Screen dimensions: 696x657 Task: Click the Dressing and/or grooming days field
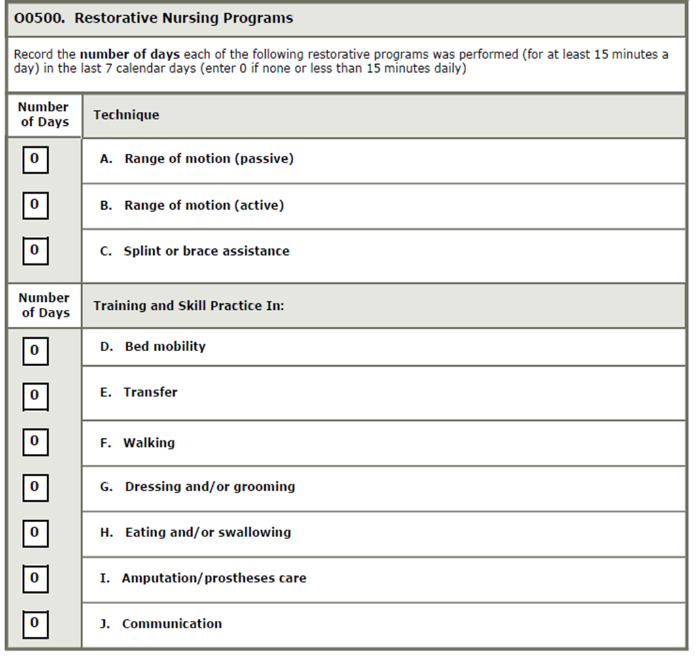35,487
